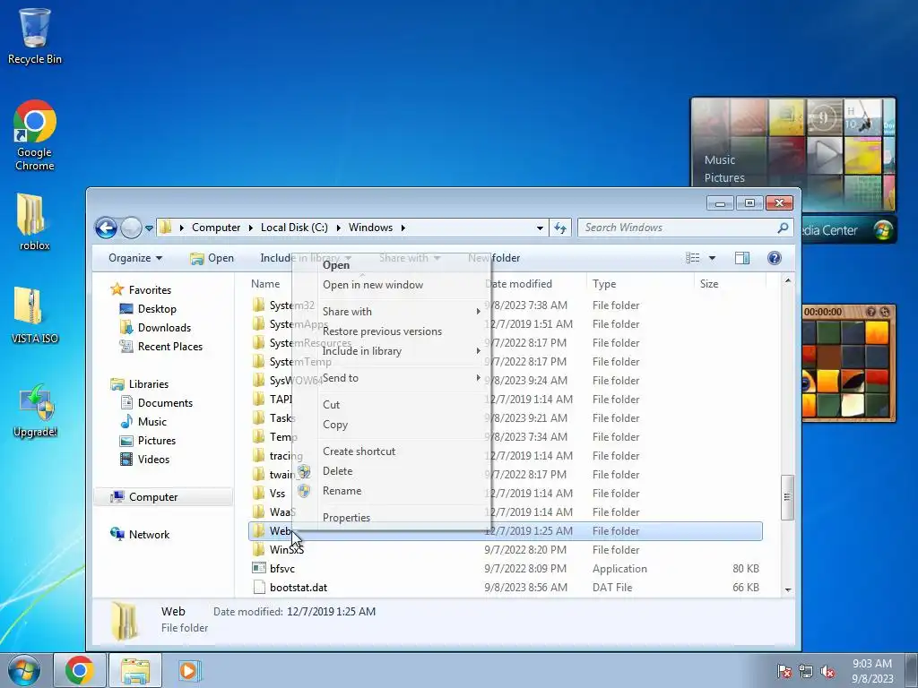Image resolution: width=918 pixels, height=688 pixels.
Task: Select the VISTA ISO archive icon
Action: pyautogui.click(x=35, y=314)
